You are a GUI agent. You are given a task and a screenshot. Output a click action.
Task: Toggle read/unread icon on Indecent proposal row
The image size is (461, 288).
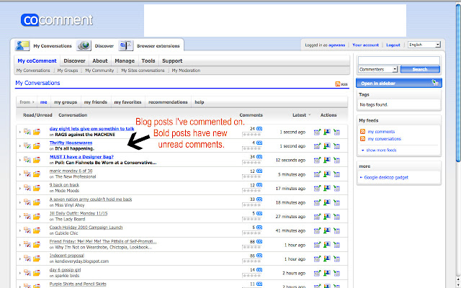(27, 258)
